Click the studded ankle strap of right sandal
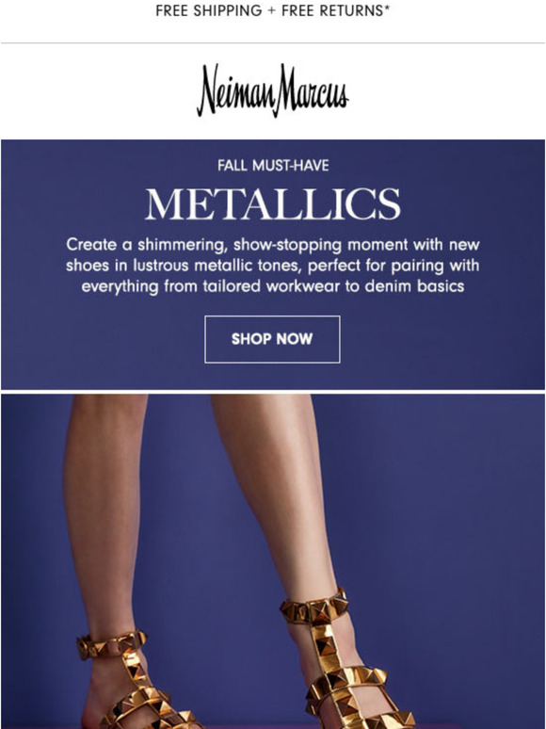Image resolution: width=546 pixels, height=729 pixels. tap(314, 607)
